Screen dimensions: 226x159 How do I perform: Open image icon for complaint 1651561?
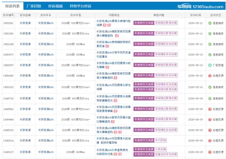[105, 25]
